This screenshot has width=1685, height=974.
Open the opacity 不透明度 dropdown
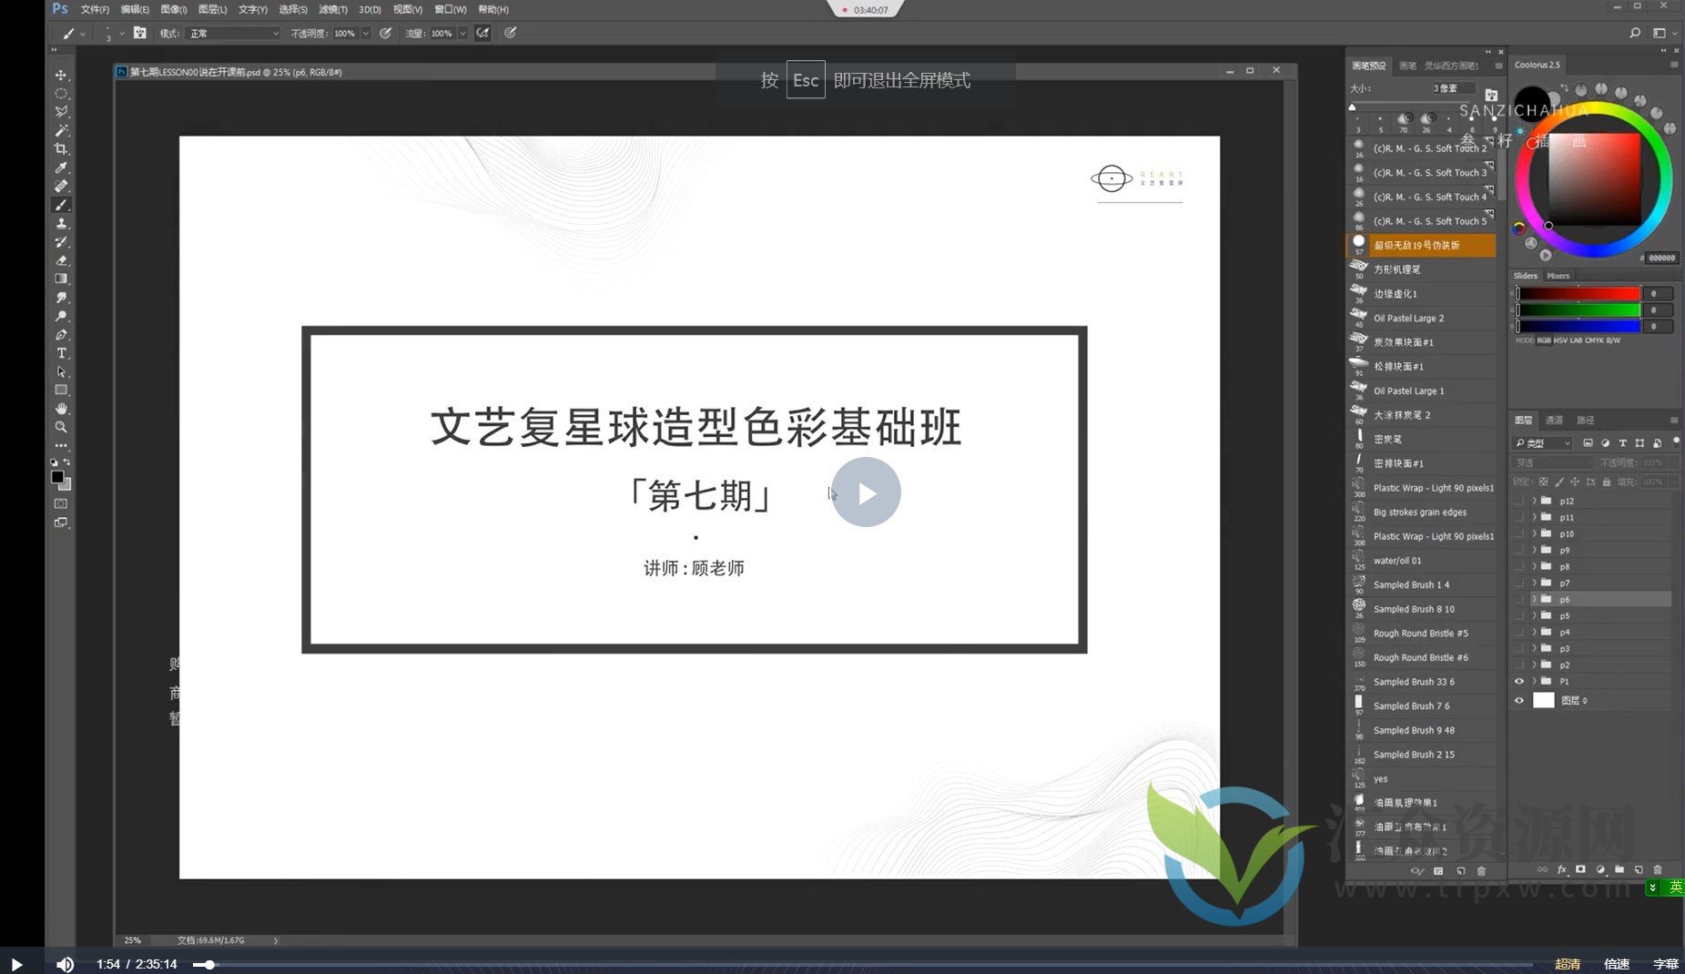coord(365,33)
